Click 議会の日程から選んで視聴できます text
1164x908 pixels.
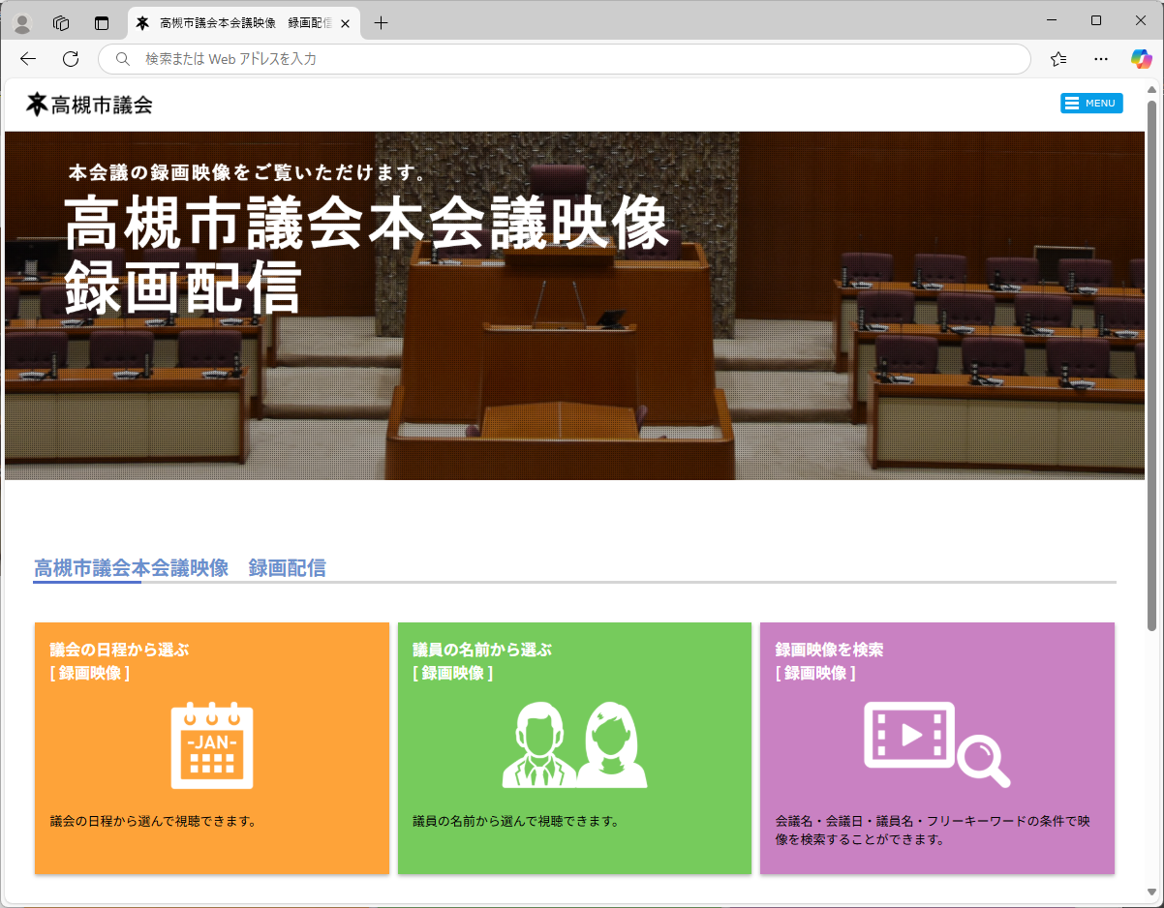click(x=153, y=822)
